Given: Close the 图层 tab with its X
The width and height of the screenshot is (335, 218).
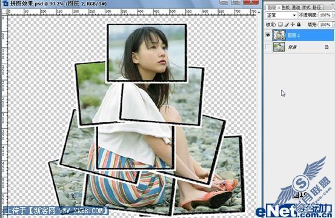Looking at the screenshot, I should pos(279,7).
